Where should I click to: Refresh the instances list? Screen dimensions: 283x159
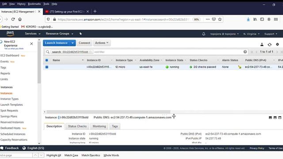pos(269,44)
